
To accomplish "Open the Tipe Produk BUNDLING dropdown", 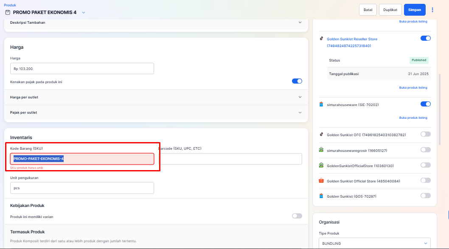I will (374, 243).
